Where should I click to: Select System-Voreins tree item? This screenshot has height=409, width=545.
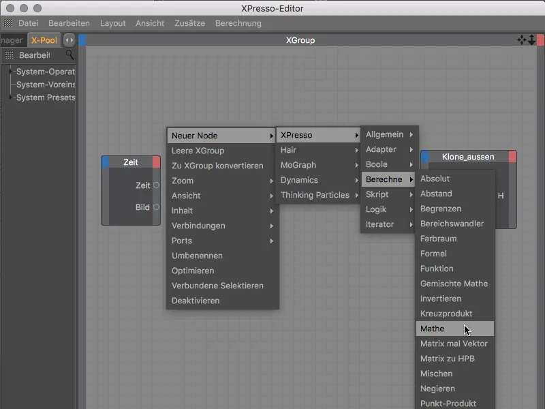point(46,85)
